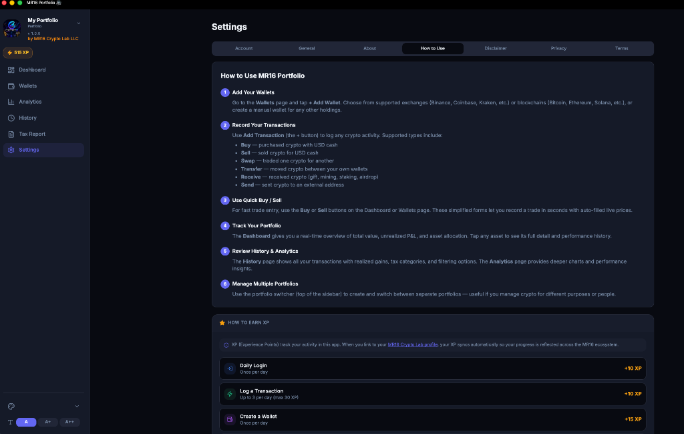Select Settings in the sidebar

click(43, 150)
